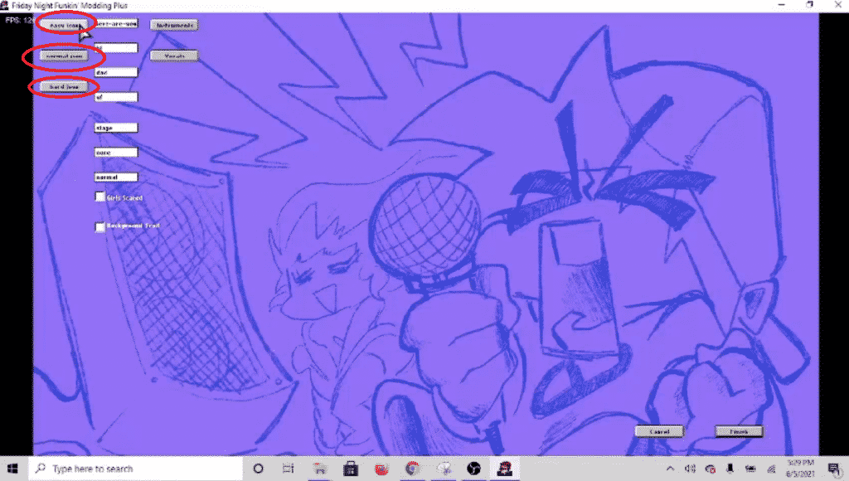Click the 'stage' text field

point(116,128)
